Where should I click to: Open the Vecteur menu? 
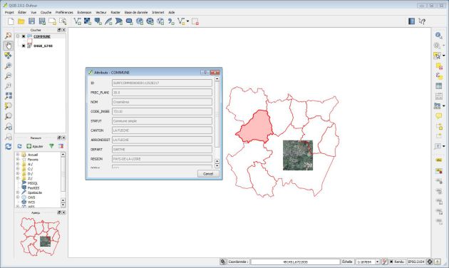pos(101,12)
